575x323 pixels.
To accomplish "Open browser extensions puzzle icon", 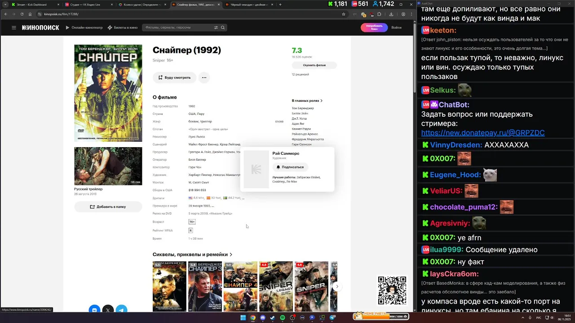I will click(x=379, y=14).
